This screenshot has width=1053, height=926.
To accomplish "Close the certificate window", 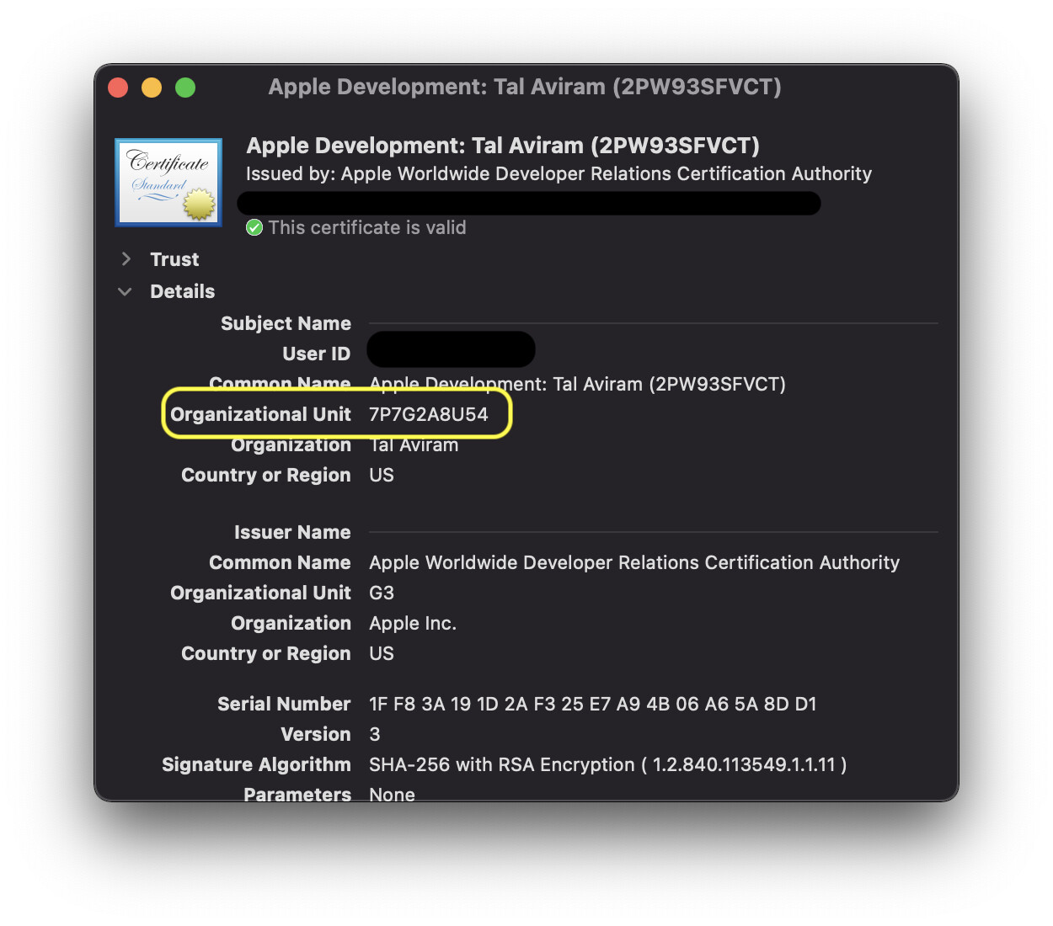I will click(118, 88).
